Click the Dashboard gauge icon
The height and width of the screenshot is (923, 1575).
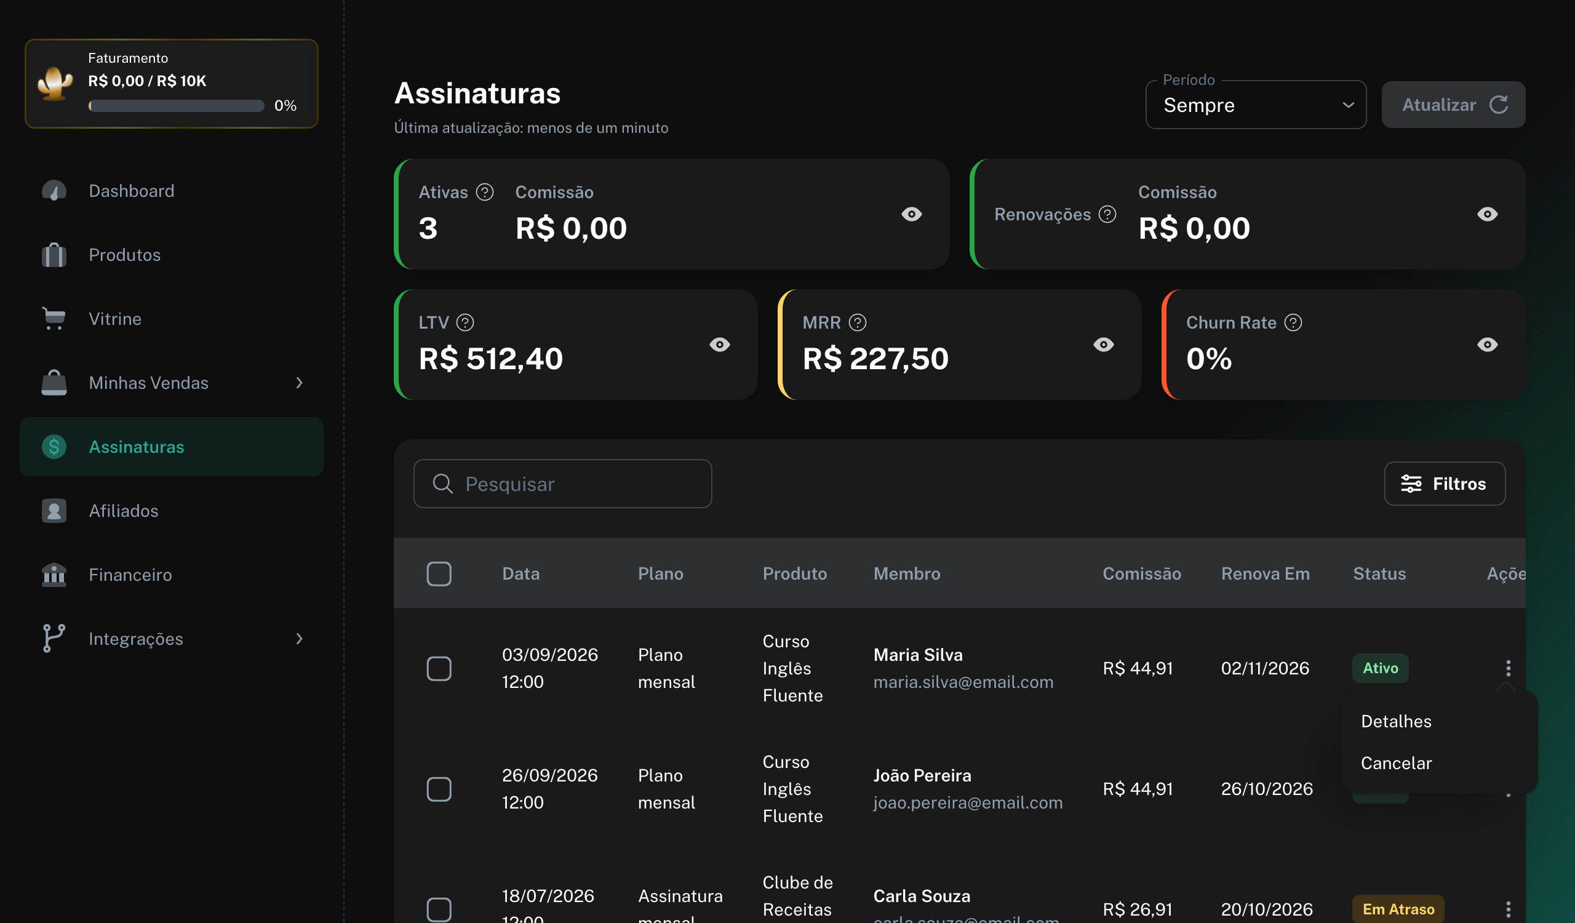54,191
